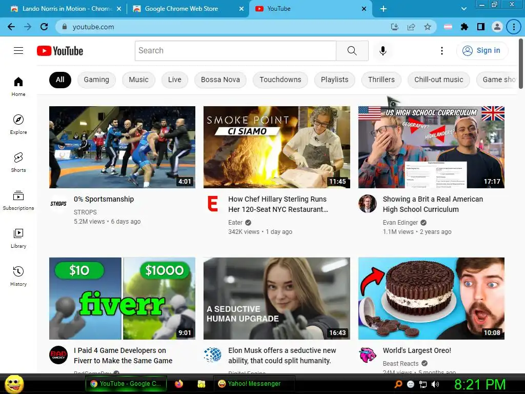Screen dimensions: 525x394
Task: Open How Chef Hillary Sterling video title
Action: point(278,204)
